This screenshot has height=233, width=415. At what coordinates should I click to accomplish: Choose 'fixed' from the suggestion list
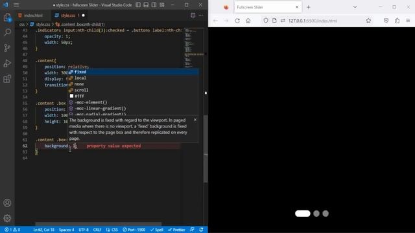point(134,72)
